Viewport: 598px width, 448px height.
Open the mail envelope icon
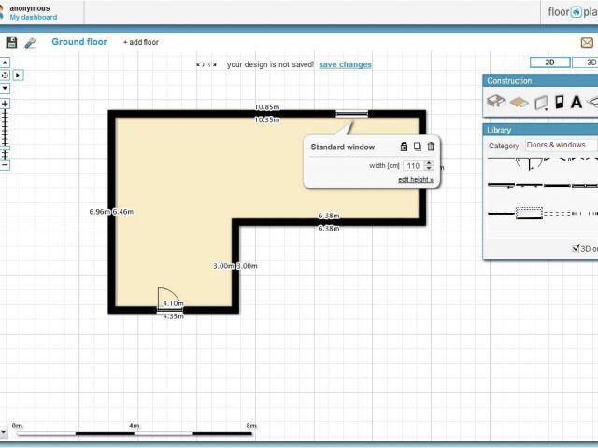click(586, 43)
